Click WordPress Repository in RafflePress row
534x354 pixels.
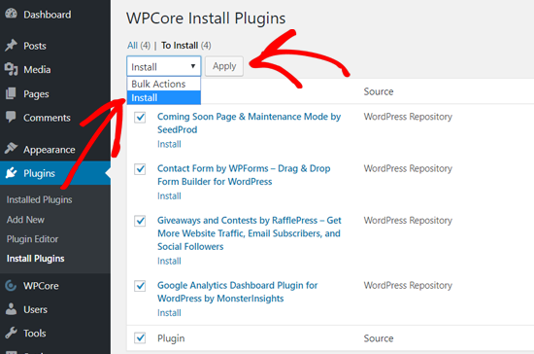point(408,221)
